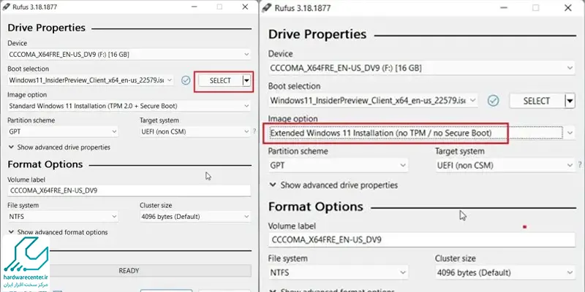This screenshot has width=585, height=292.
Task: Click the Drive Properties heading in left window
Action: point(46,28)
